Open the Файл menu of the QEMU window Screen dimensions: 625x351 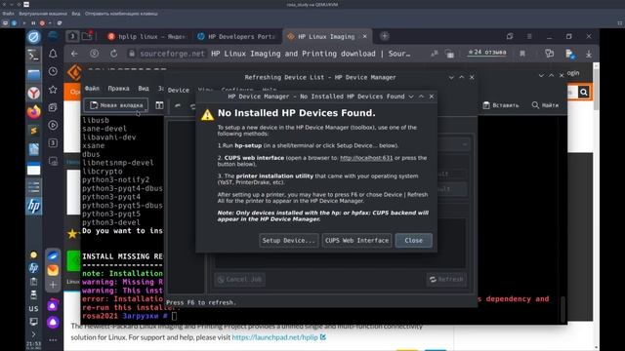[x=8, y=14]
